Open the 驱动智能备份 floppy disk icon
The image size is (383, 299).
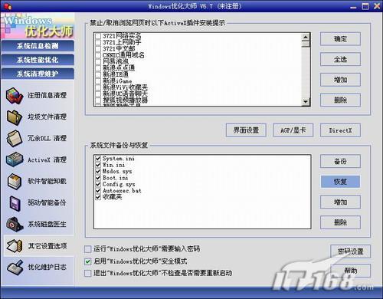click(x=15, y=203)
